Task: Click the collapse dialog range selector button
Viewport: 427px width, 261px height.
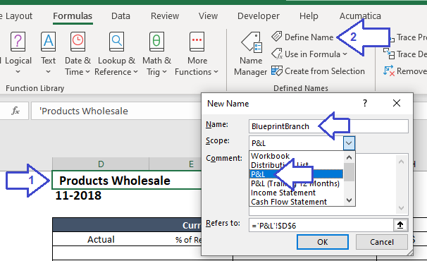Action: tap(400, 225)
